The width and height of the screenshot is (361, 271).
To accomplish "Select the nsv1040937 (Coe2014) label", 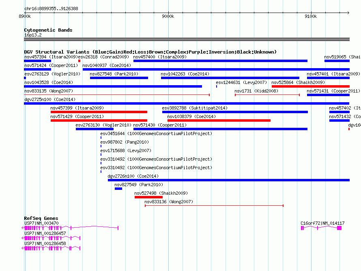I will pos(107,65).
